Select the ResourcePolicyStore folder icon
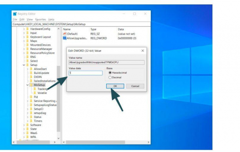The image size is (240, 152). [x=28, y=53]
